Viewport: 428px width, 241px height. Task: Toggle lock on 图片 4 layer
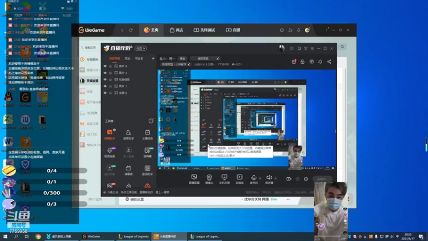tap(111, 66)
